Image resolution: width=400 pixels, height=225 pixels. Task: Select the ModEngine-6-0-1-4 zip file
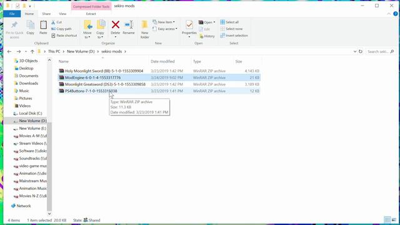tap(159, 77)
